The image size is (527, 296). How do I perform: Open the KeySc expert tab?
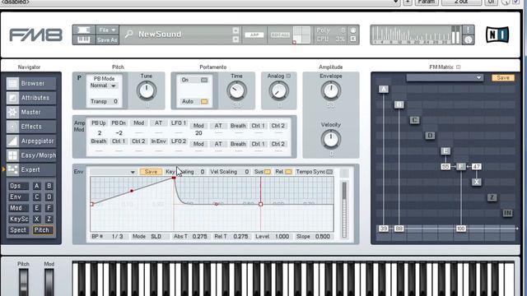(18, 220)
